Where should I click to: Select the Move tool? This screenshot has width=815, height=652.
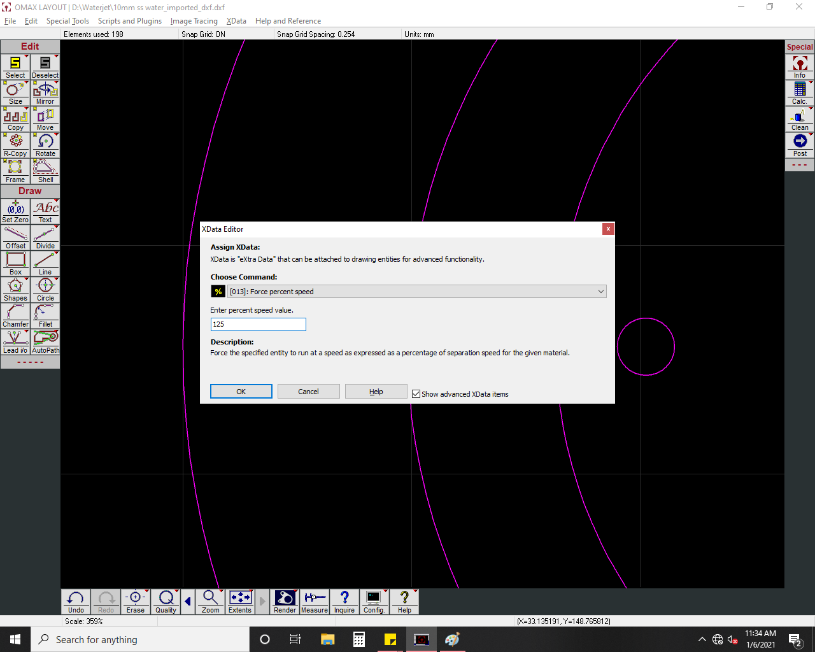(45, 119)
